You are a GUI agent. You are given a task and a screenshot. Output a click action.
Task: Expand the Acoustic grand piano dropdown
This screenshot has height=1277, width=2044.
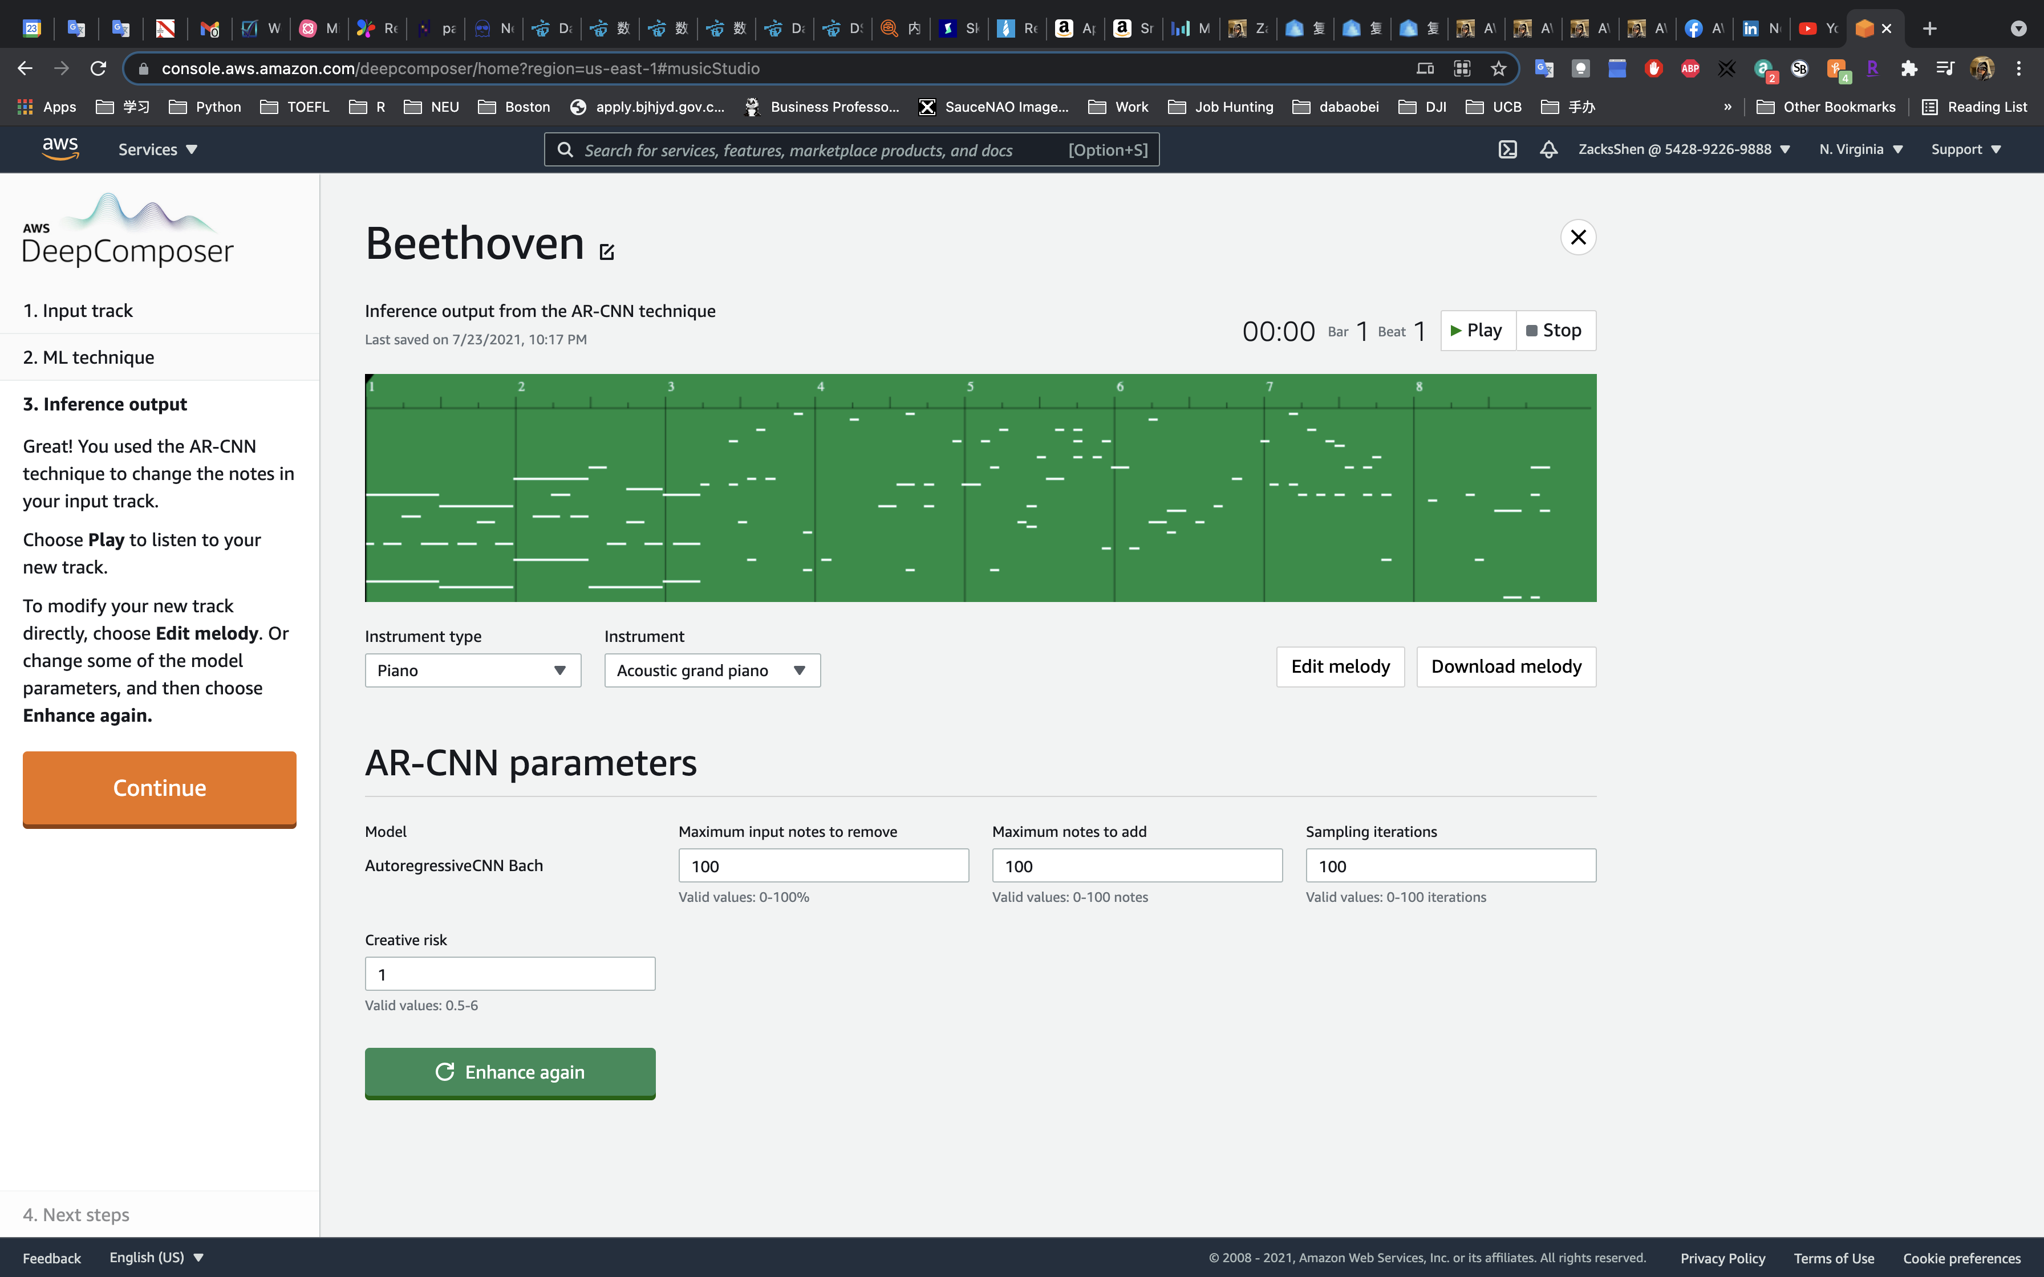[711, 670]
